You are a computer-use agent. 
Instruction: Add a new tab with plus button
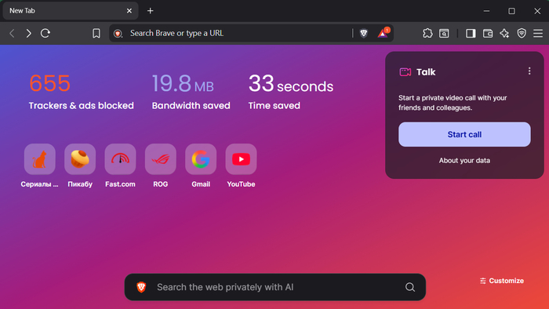click(151, 11)
